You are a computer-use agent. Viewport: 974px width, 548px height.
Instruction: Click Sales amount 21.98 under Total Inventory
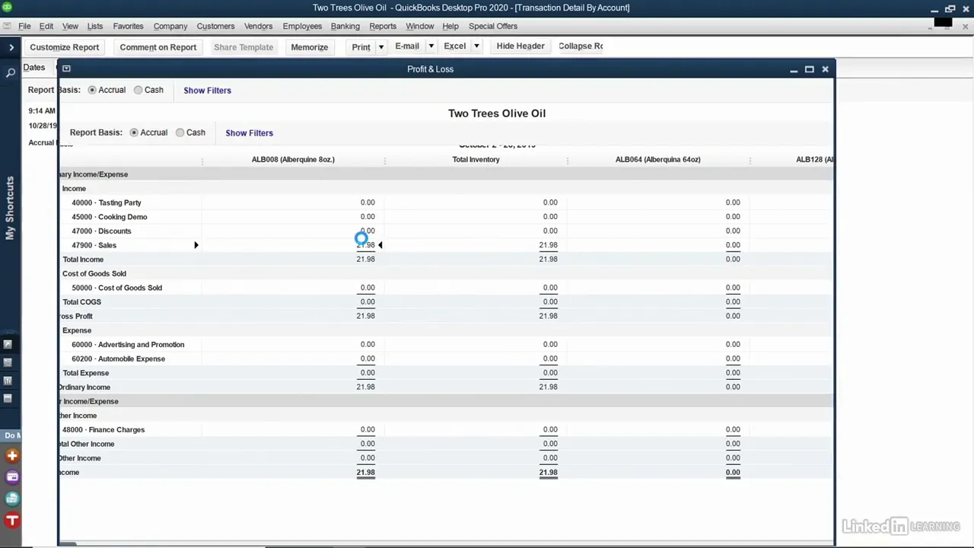pos(548,245)
